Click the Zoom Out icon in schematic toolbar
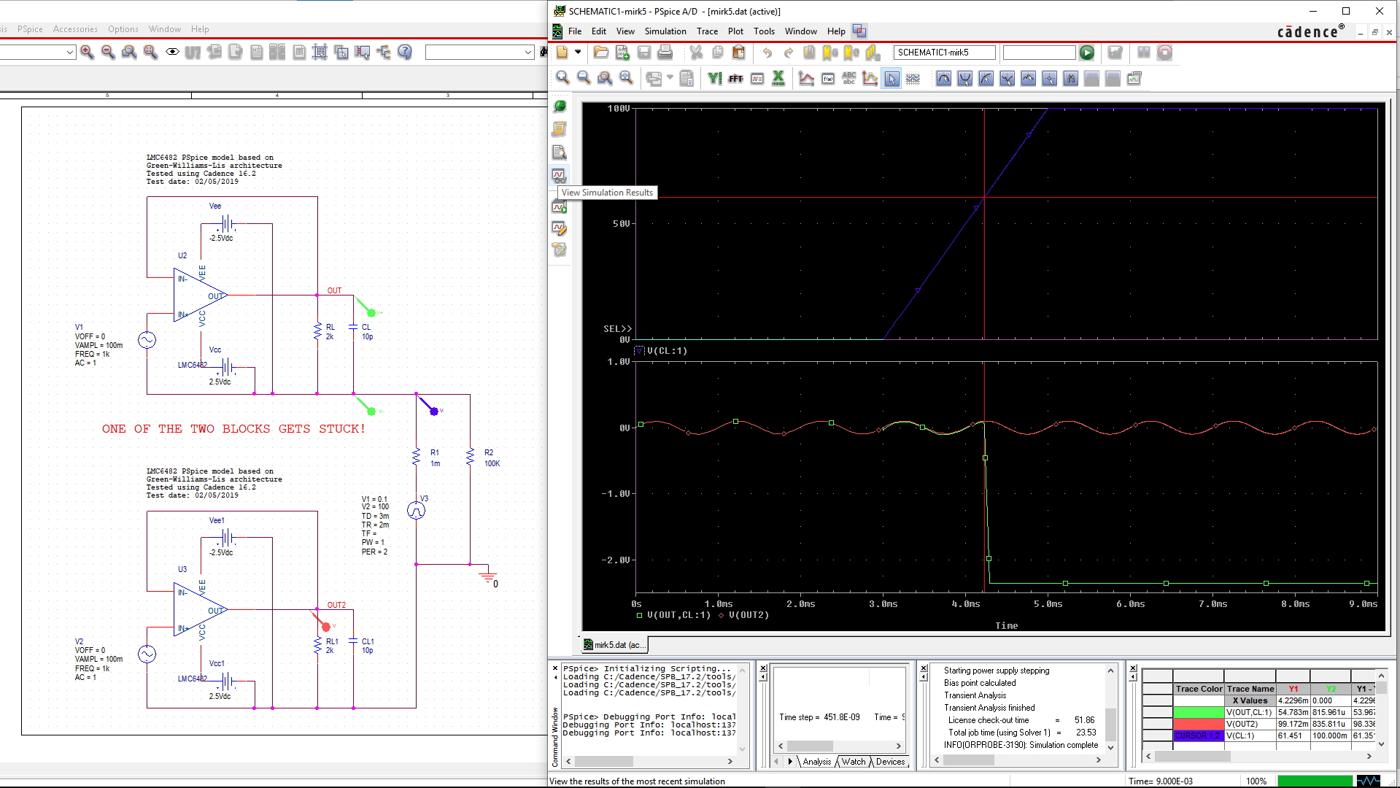Image resolution: width=1400 pixels, height=788 pixels. (x=108, y=52)
